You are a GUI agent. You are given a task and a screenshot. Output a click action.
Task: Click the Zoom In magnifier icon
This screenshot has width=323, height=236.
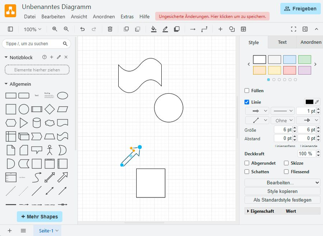point(55,29)
